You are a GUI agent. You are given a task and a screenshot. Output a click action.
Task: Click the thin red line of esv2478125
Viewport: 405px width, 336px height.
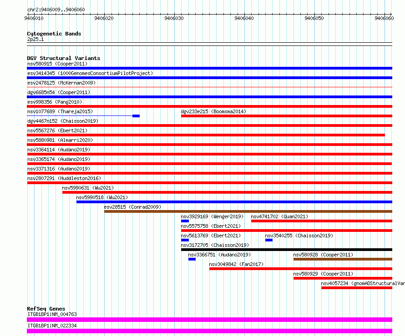(x=209, y=87)
